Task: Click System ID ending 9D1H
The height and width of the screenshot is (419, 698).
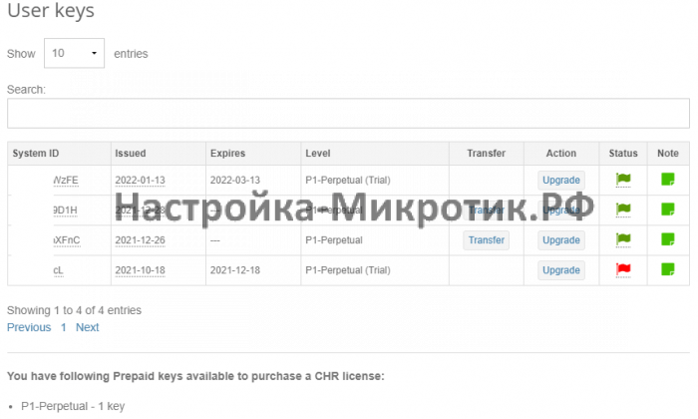Action: pos(66,210)
